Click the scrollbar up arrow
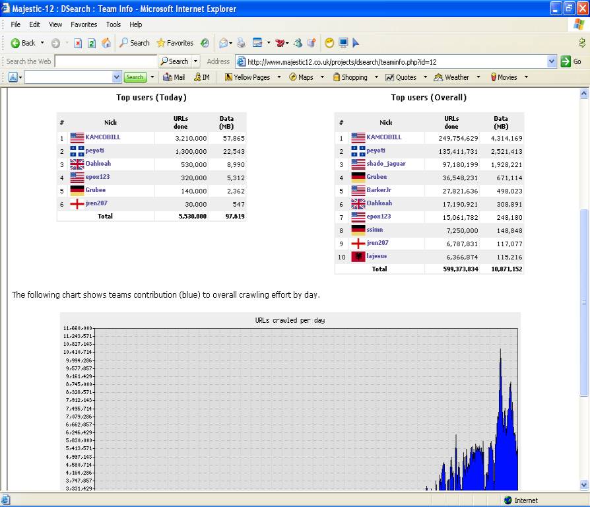 [x=583, y=94]
